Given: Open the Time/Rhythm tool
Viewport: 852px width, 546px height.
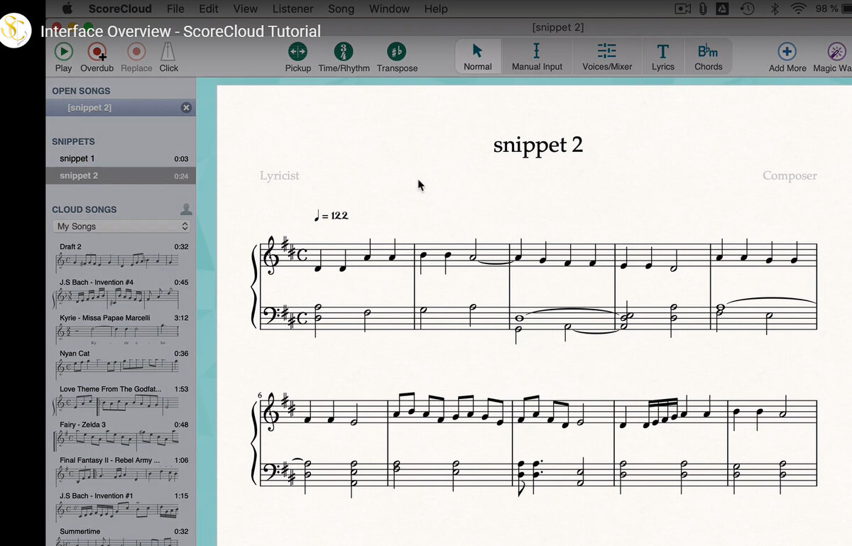Looking at the screenshot, I should (344, 57).
